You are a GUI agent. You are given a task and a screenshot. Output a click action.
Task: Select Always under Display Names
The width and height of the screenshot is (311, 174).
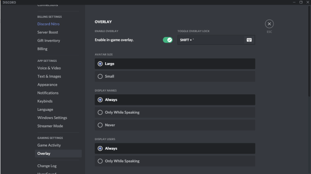(175, 100)
